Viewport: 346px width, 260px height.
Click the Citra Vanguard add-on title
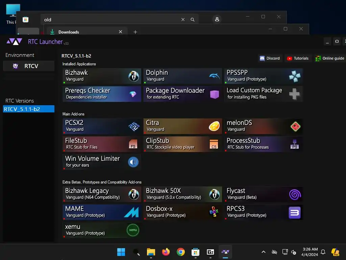[152, 123]
